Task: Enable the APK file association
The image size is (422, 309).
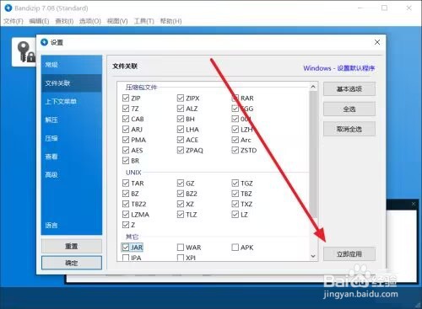Action: click(235, 248)
